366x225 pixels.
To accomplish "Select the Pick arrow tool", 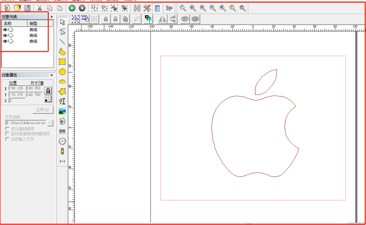I will click(62, 22).
